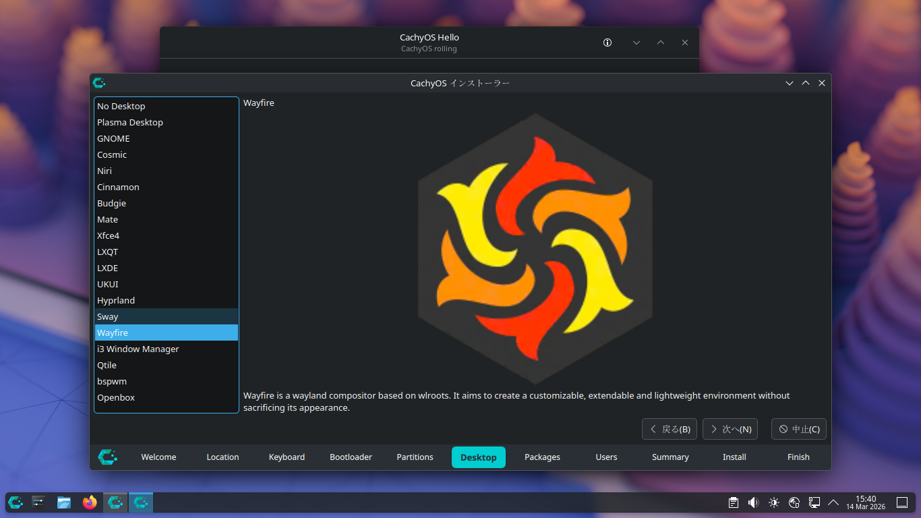Select the Keyboard step
Image resolution: width=921 pixels, height=518 pixels.
(287, 457)
